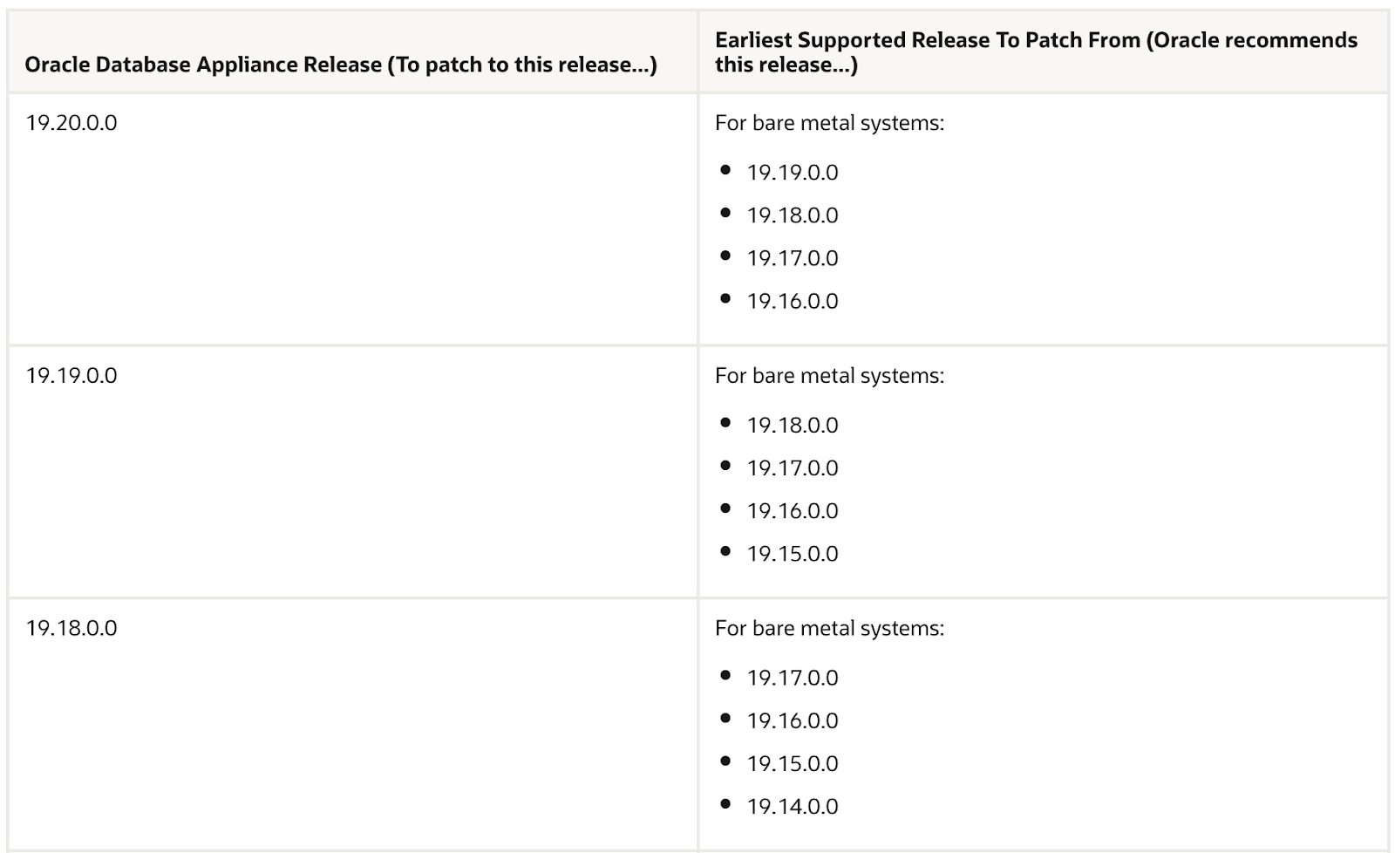Click bullet item 19.16.0.0 under release 19.20.0.0
Image resolution: width=1395 pixels, height=853 pixels.
point(792,301)
